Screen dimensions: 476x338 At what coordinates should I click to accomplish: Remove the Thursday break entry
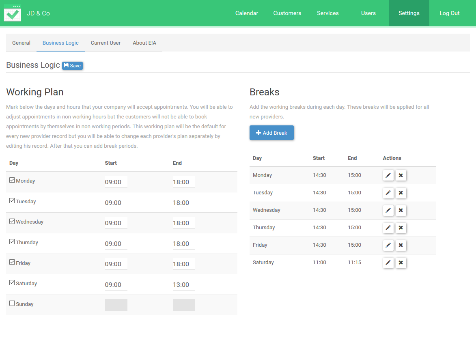coord(401,228)
